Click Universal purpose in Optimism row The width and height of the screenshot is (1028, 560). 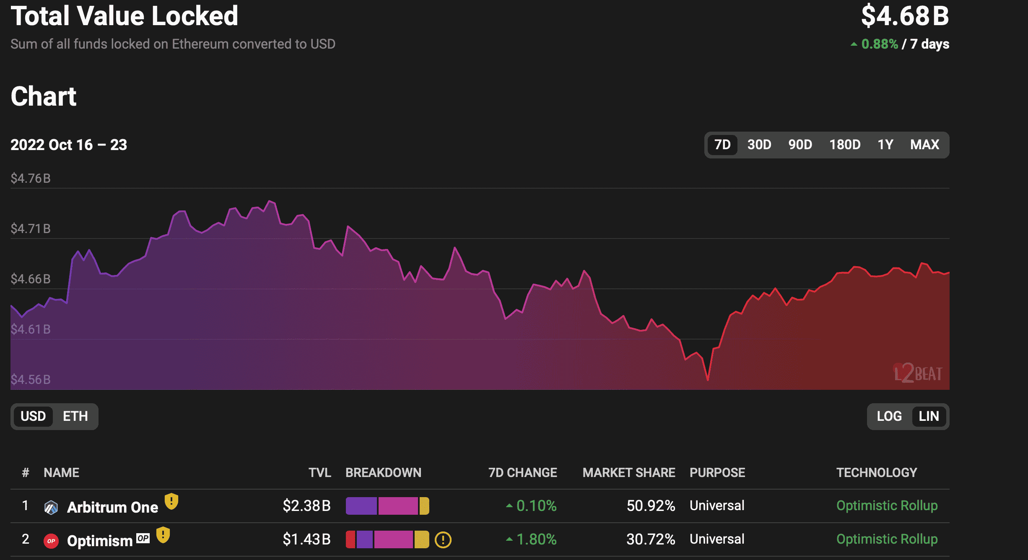(x=717, y=539)
